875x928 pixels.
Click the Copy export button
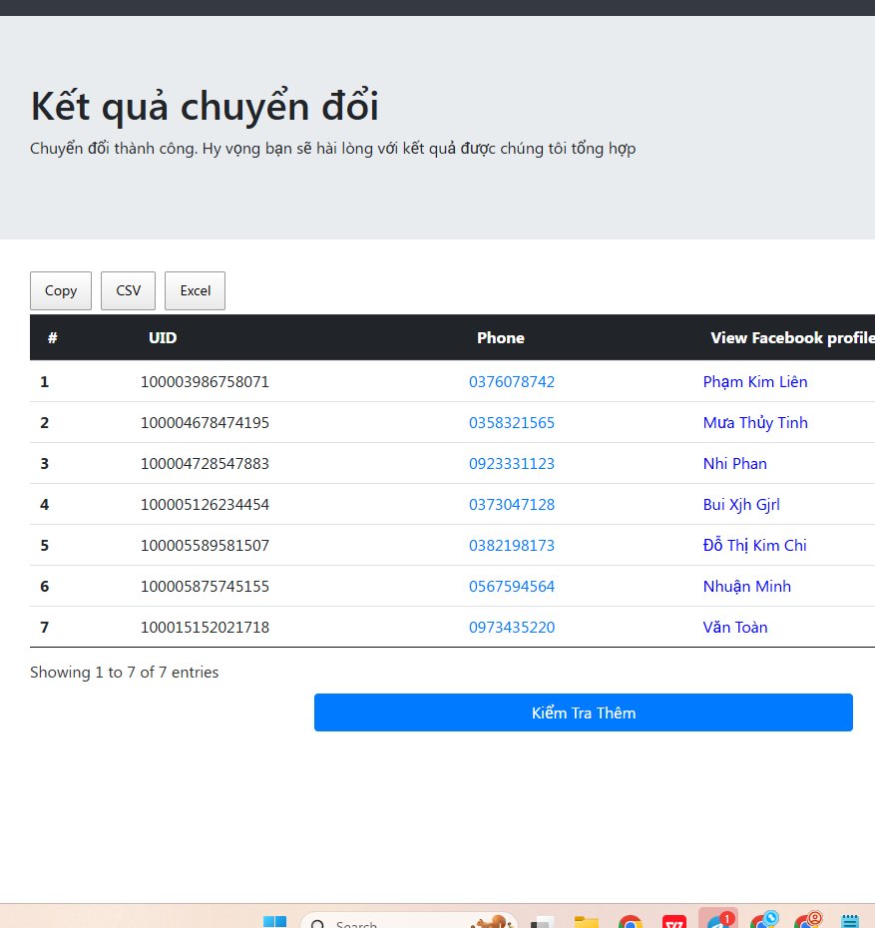tap(61, 290)
